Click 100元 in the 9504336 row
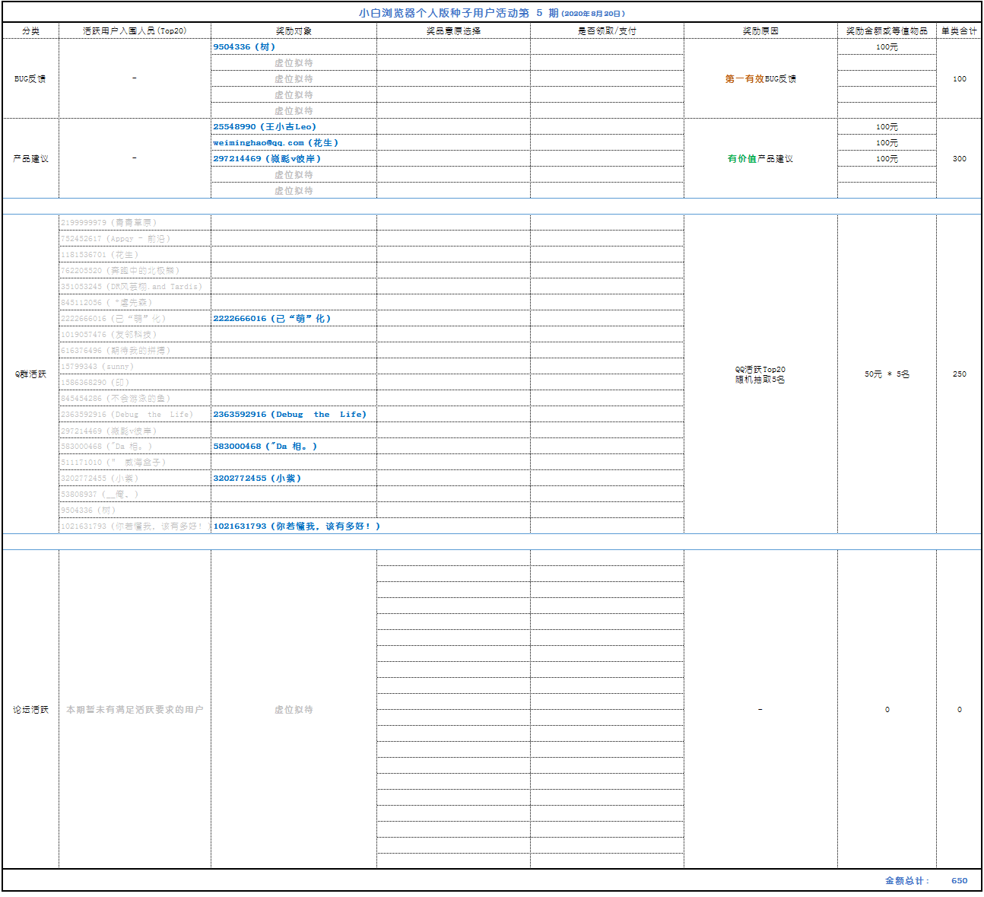The width and height of the screenshot is (984, 897). click(887, 47)
